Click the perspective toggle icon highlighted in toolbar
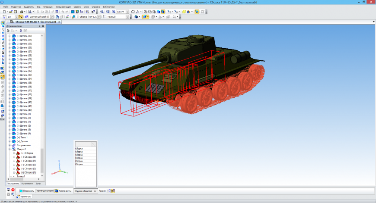This screenshot has height=203, width=376. pos(197,12)
